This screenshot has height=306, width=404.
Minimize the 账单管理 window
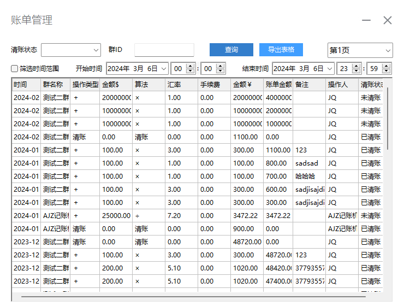[366, 21]
